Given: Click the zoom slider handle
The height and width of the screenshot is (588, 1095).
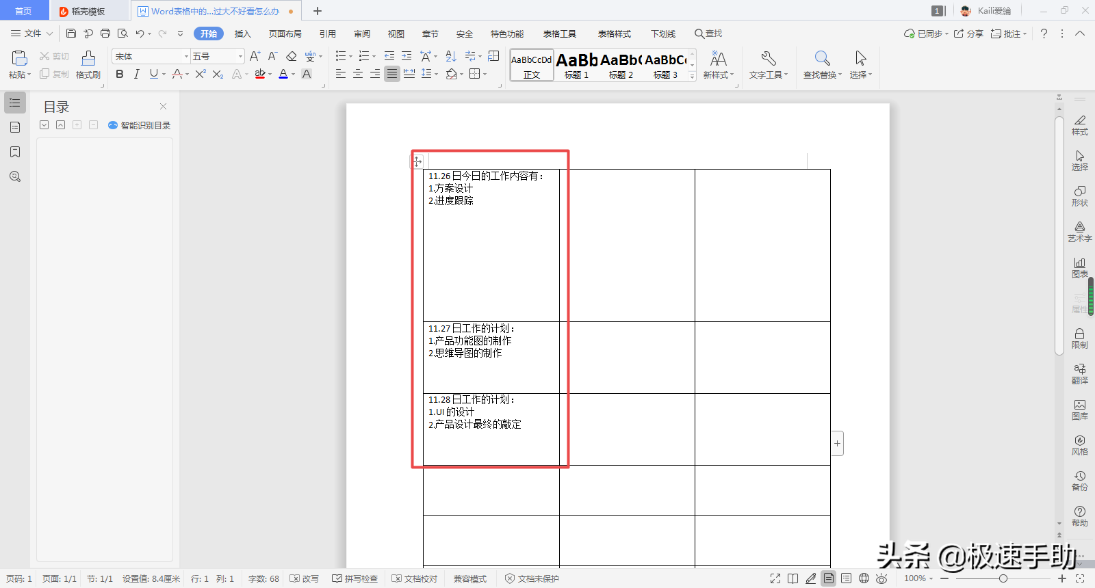Looking at the screenshot, I should [1003, 578].
